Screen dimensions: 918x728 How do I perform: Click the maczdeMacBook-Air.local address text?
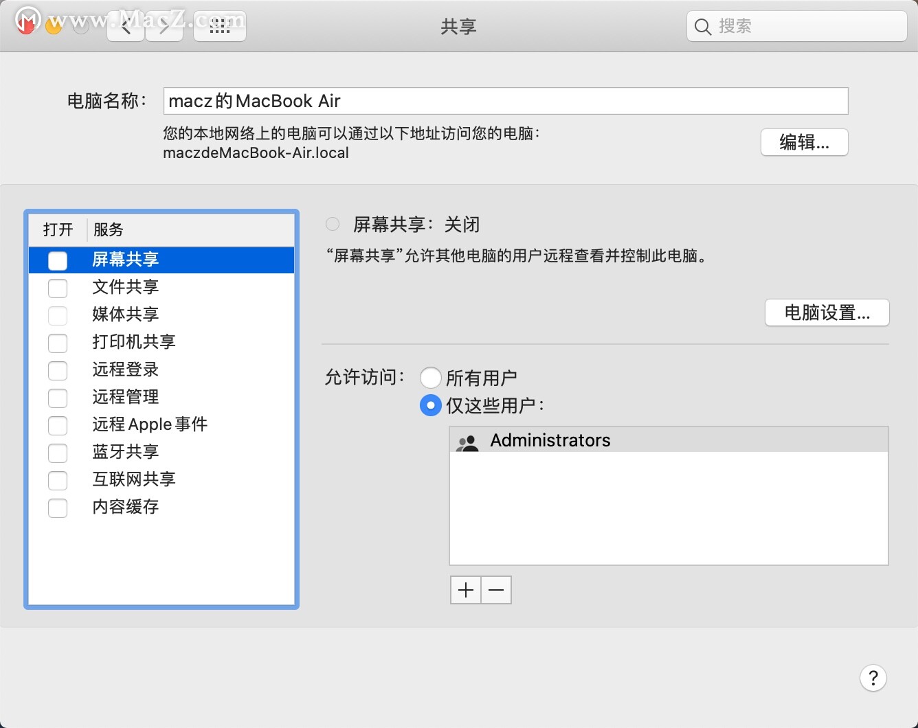click(256, 153)
